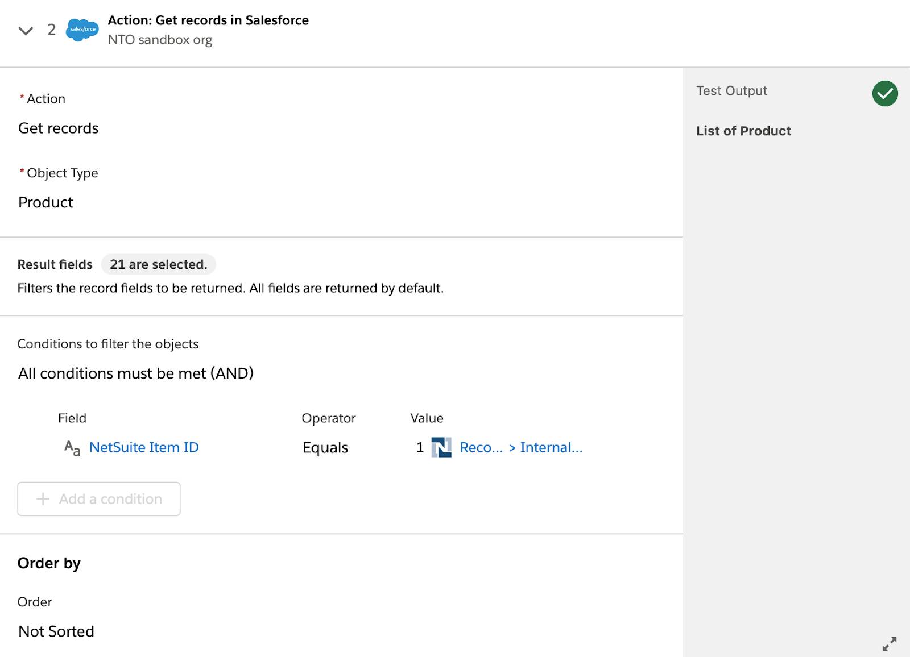This screenshot has width=910, height=657.
Task: Click the Action: Get records in Salesforce title
Action: pyautogui.click(x=208, y=20)
